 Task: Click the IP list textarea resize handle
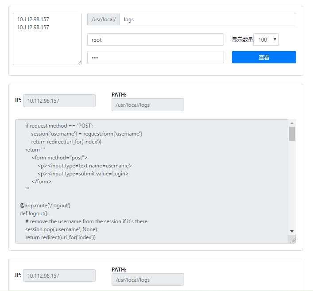click(79, 62)
